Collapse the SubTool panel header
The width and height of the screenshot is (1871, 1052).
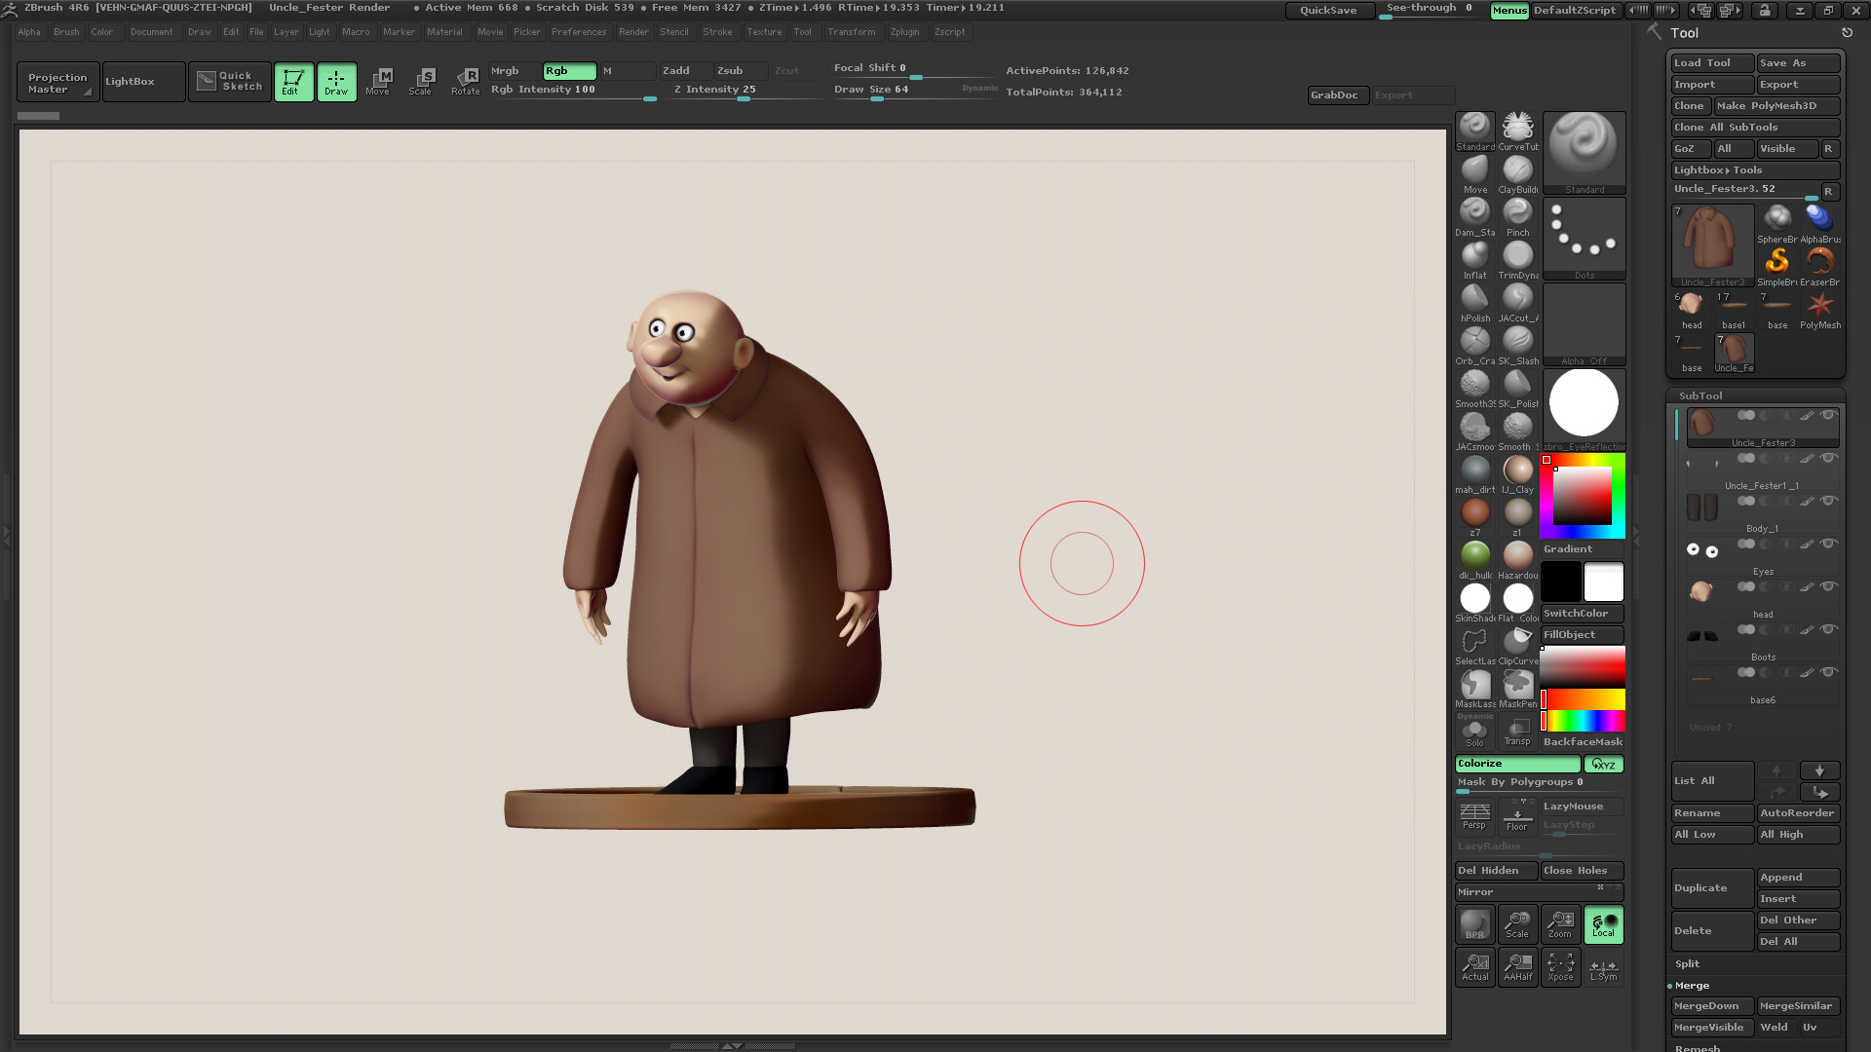pyautogui.click(x=1700, y=396)
